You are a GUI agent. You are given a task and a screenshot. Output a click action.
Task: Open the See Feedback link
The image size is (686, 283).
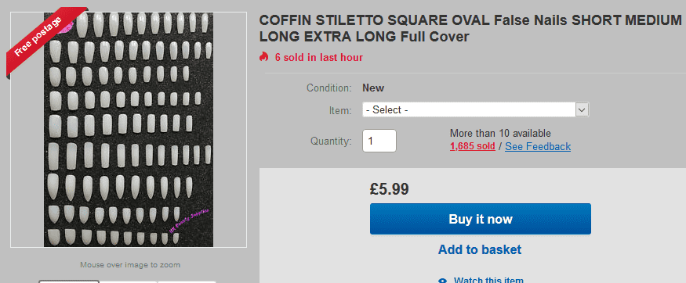pos(538,146)
